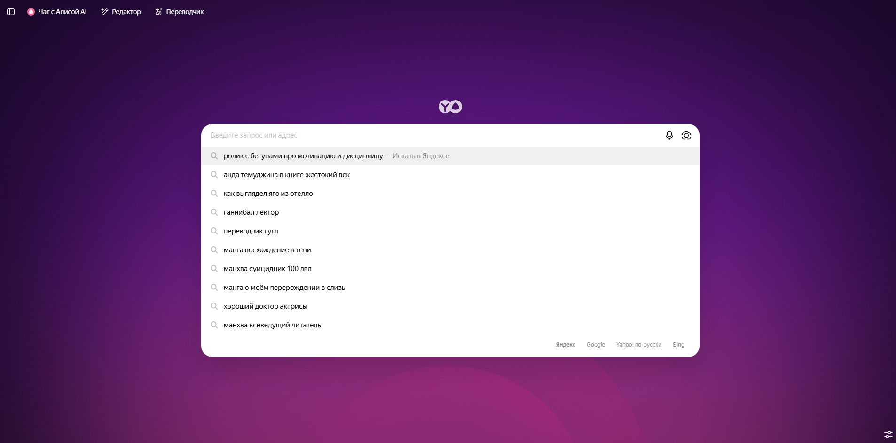Switch search engine to Google
This screenshot has height=443, width=896.
[x=596, y=345]
